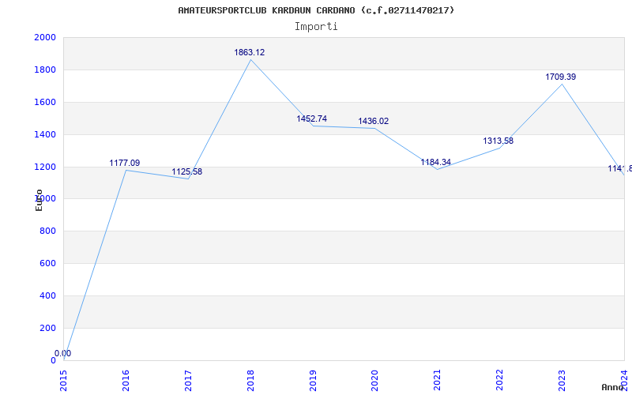The image size is (632, 395).
Task: Click the 200 y-axis tick label
Action: click(48, 328)
